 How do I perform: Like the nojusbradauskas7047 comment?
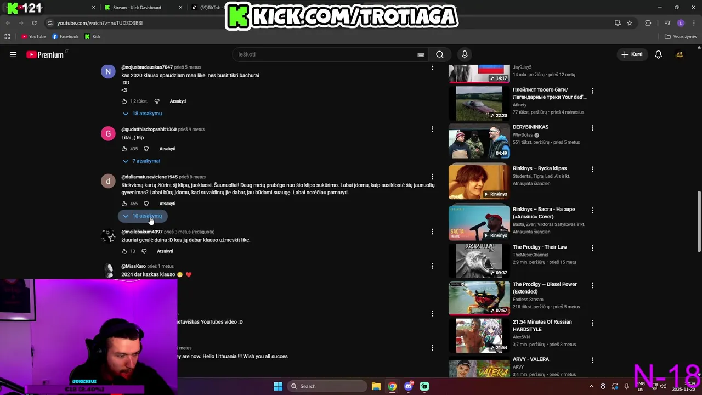pyautogui.click(x=124, y=101)
